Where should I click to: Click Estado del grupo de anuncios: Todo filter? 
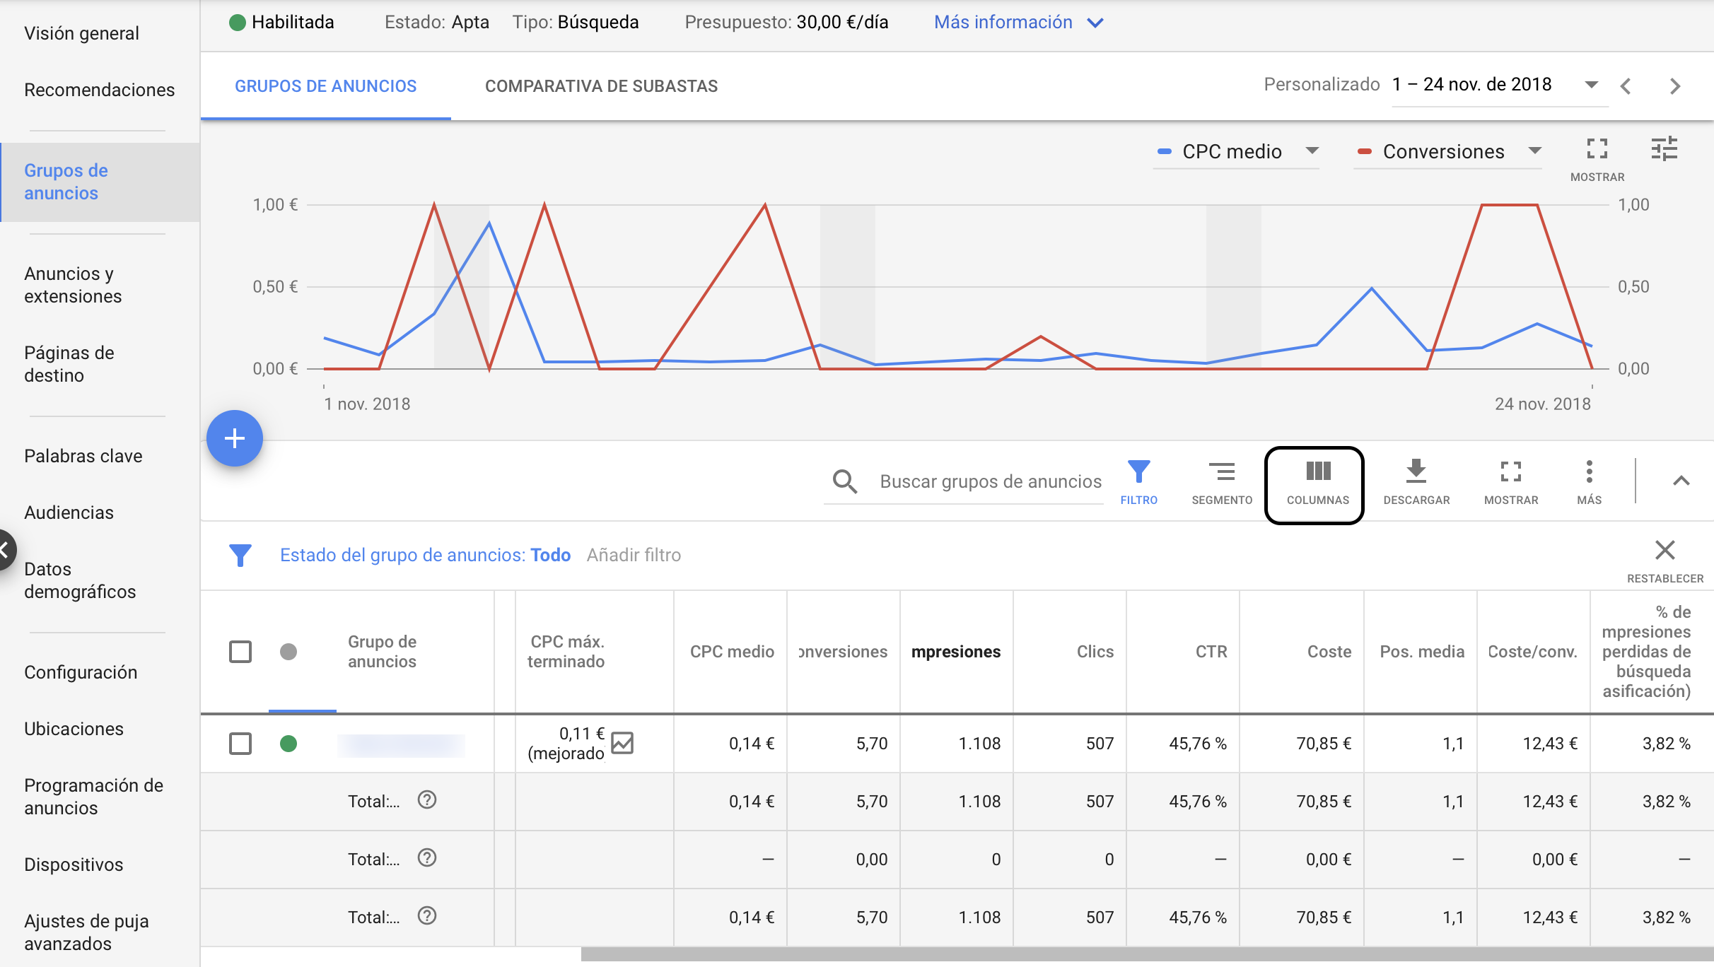click(425, 555)
